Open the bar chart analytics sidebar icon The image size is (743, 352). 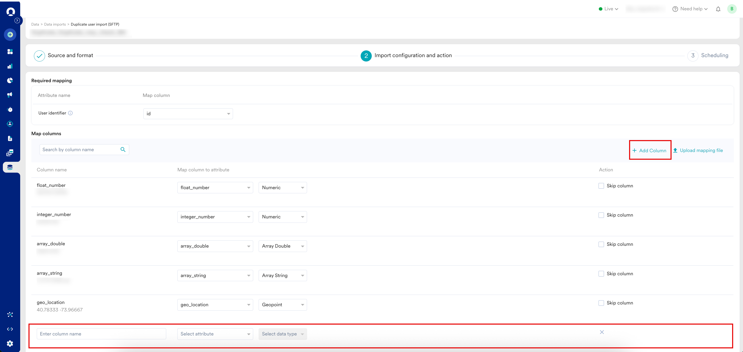pyautogui.click(x=10, y=66)
